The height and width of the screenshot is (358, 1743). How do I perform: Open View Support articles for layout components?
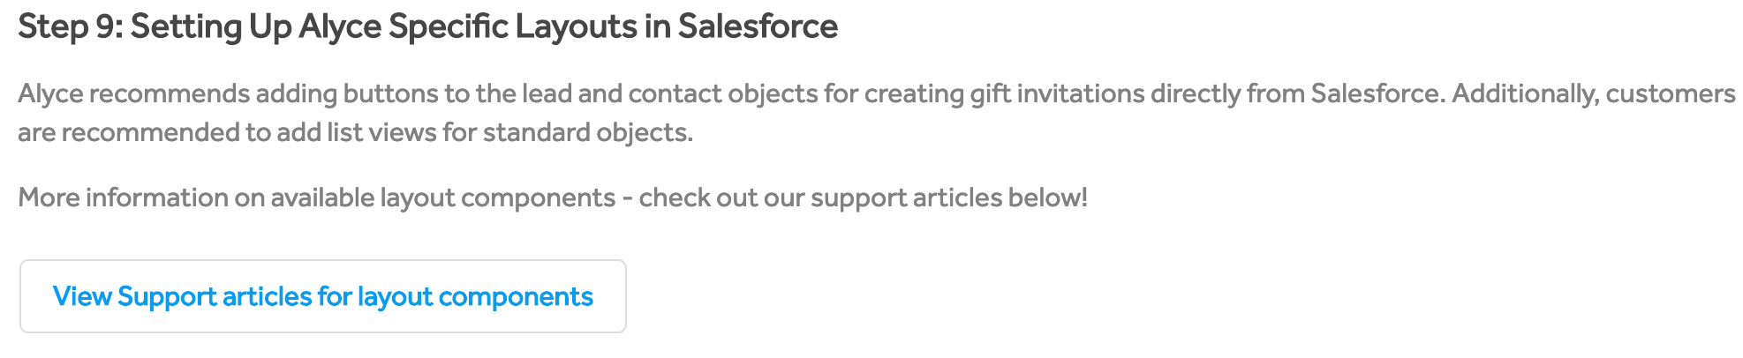click(323, 296)
